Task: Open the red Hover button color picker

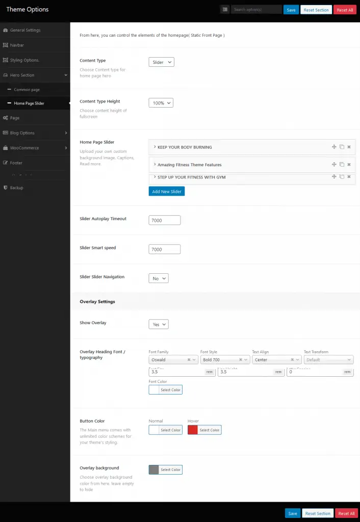Action: pyautogui.click(x=204, y=430)
